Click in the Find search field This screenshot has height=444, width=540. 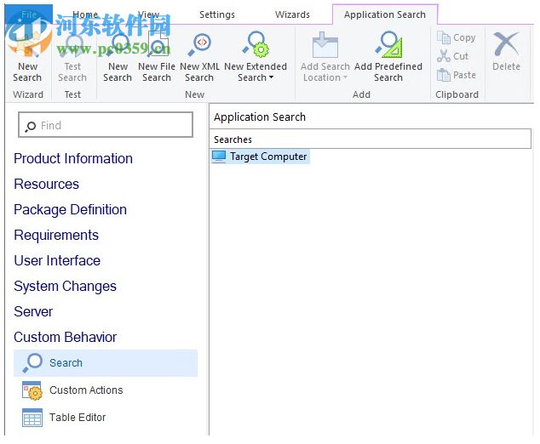pyautogui.click(x=106, y=125)
